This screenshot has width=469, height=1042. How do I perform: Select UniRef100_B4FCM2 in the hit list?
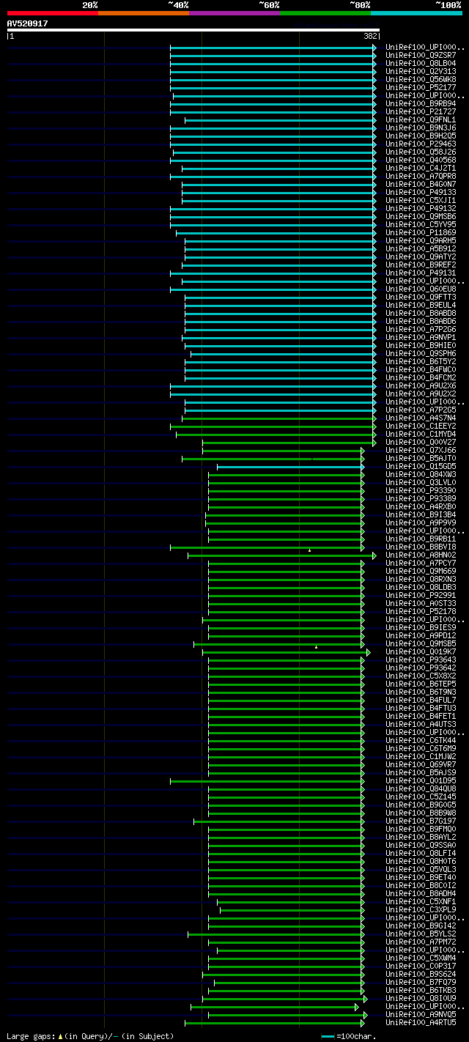click(421, 378)
